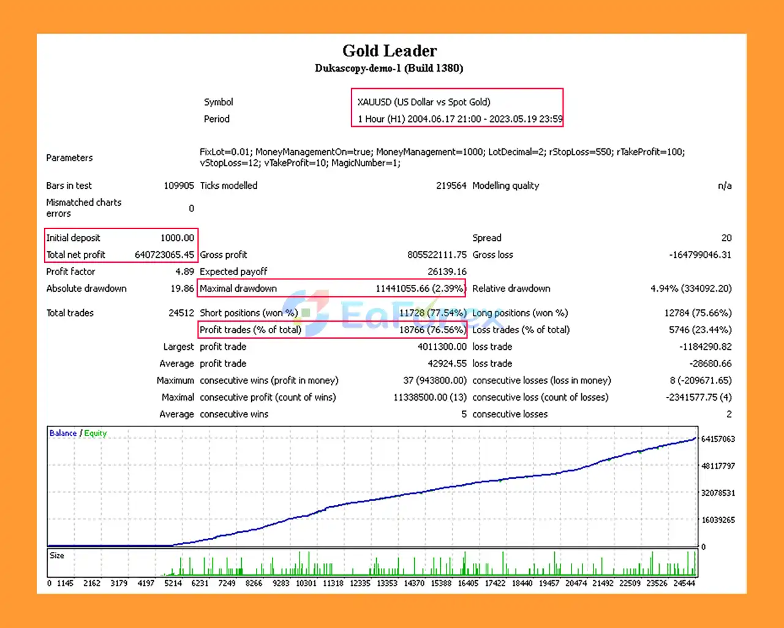
Task: Click the Equity legend label in chart
Action: 96,433
